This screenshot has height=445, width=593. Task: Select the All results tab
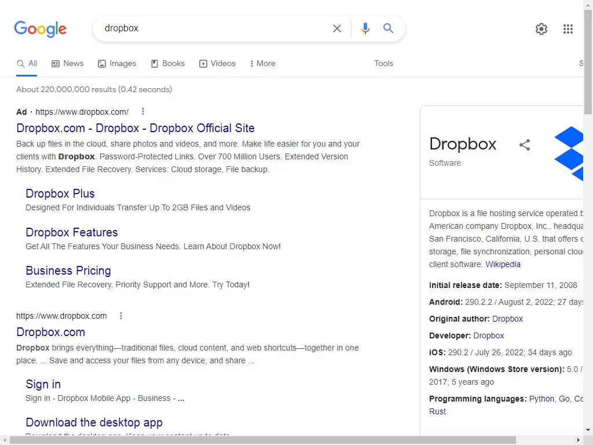point(27,64)
